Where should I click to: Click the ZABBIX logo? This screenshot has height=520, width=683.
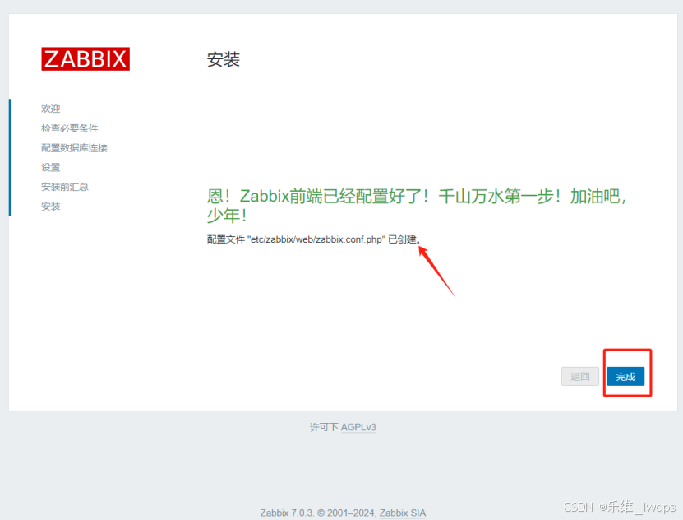[85, 59]
